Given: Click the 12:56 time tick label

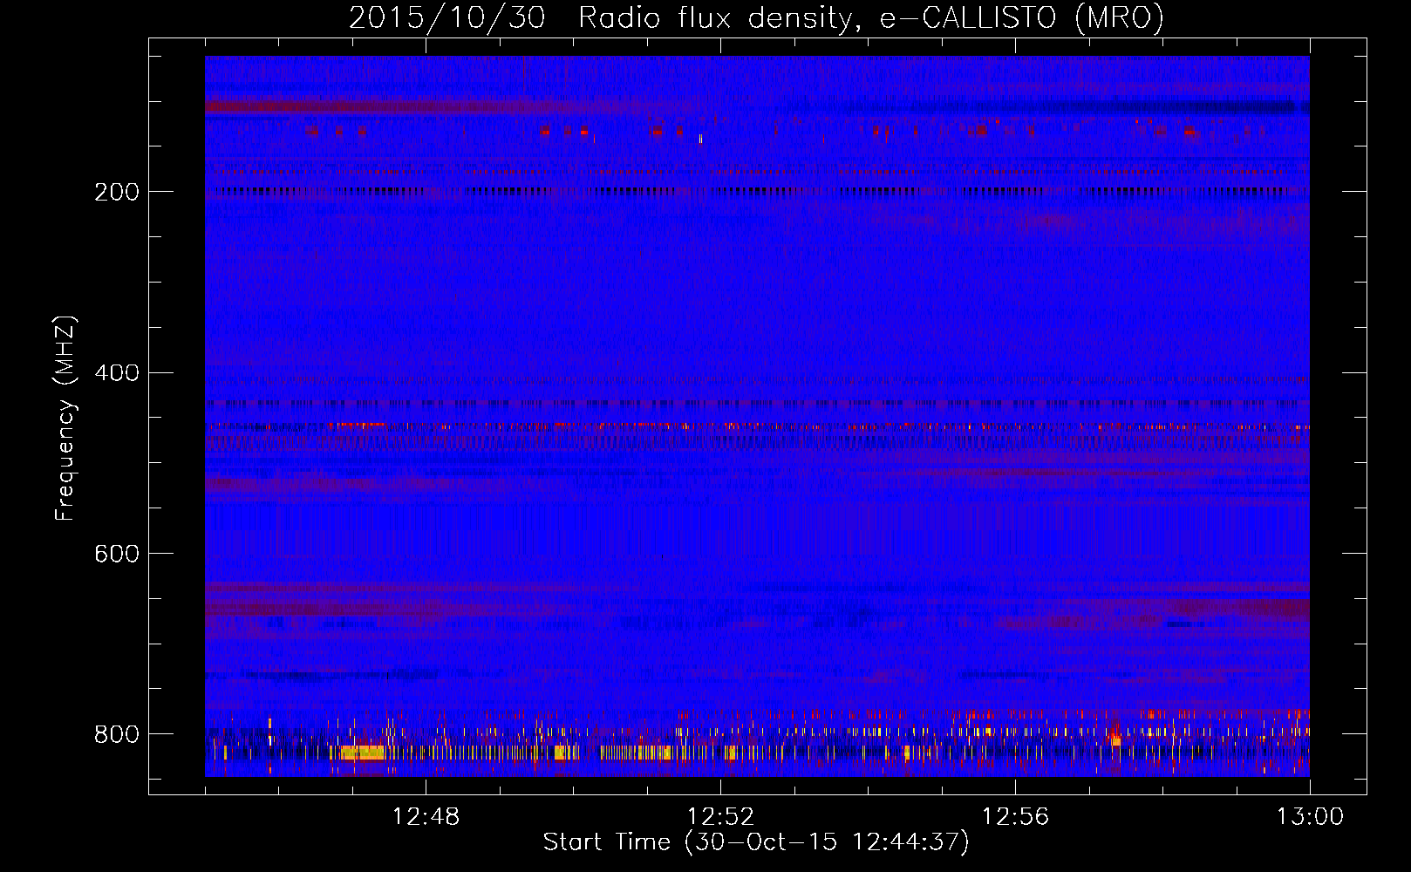Looking at the screenshot, I should [x=1015, y=817].
